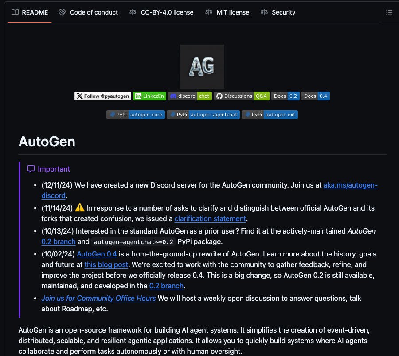Click the MIT license scale icon
This screenshot has height=356, width=399.
click(x=209, y=12)
